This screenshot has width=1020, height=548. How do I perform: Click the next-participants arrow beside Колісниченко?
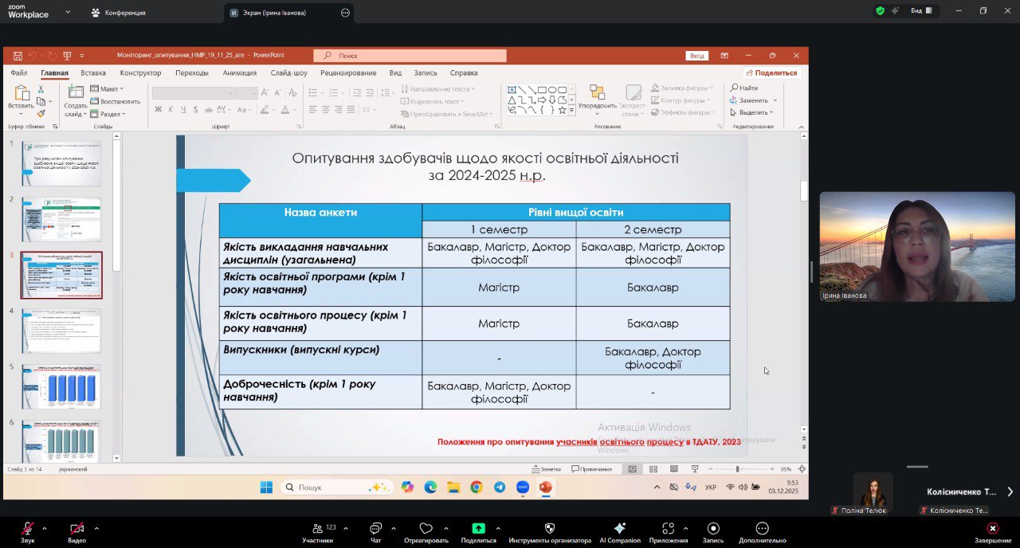(1010, 491)
